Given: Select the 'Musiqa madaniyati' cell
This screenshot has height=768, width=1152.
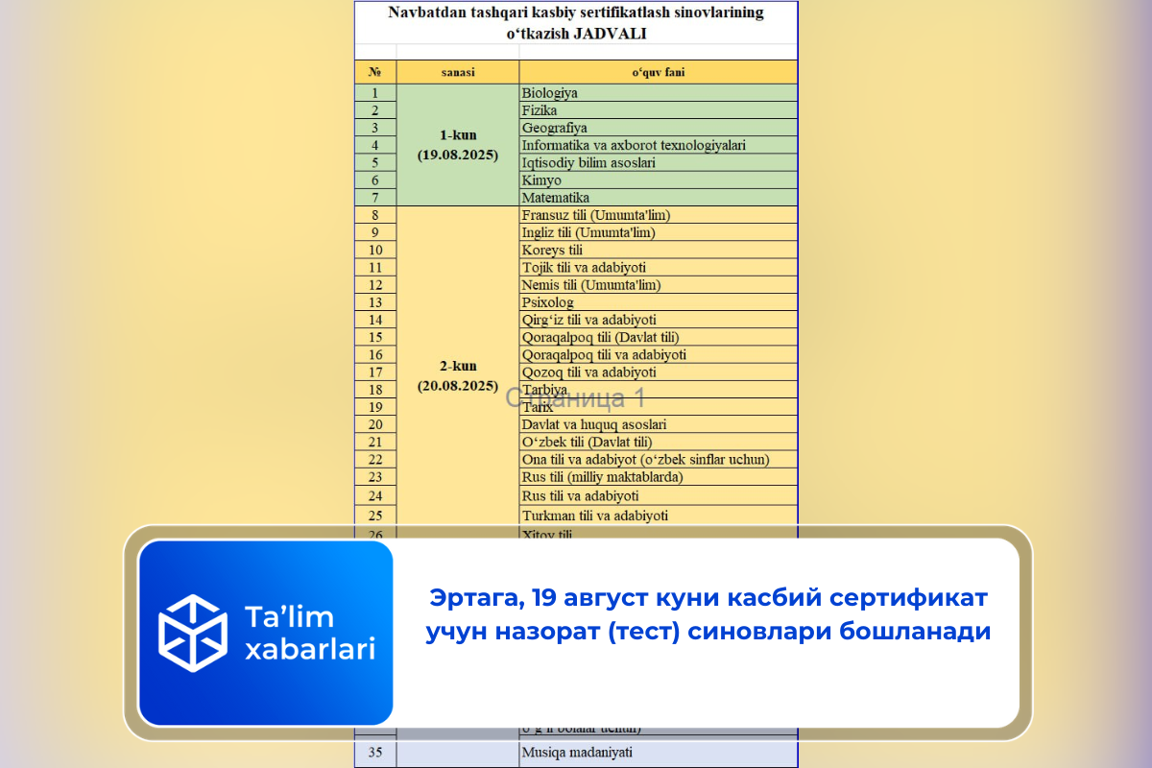Looking at the screenshot, I should click(659, 753).
